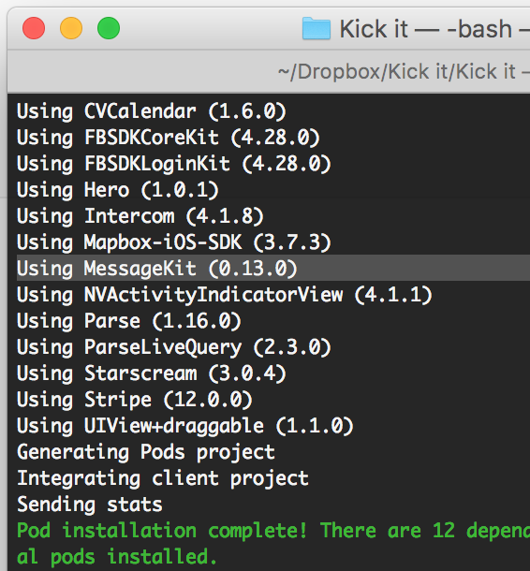530x571 pixels.
Task: Click the green 'Pod installation complete!' message
Action: [162, 531]
